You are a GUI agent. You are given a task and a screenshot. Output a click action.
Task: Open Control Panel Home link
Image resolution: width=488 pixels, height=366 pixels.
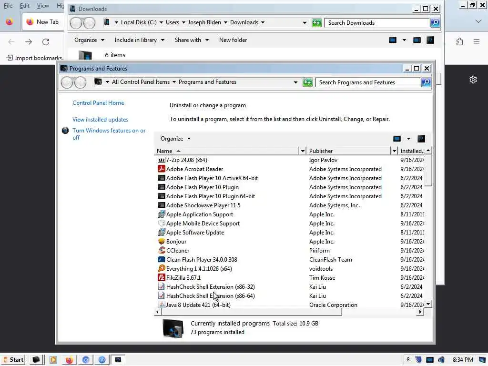(98, 103)
